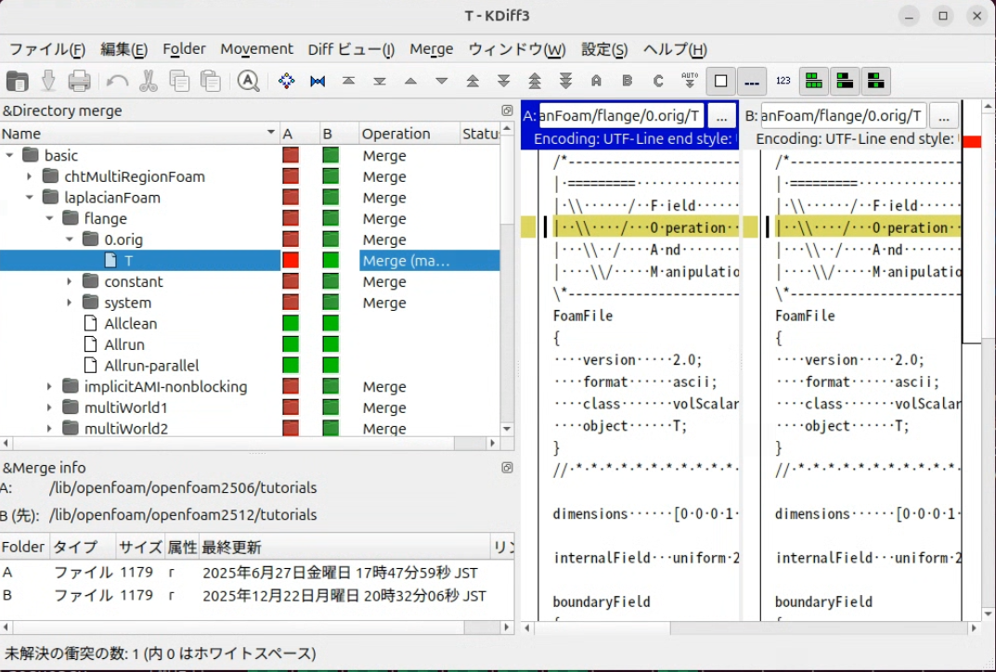Select lines from C toolbar button
This screenshot has height=672, width=996.
(658, 81)
